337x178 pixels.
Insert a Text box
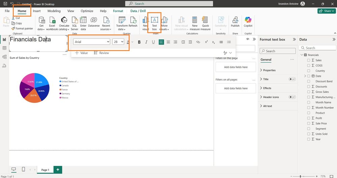point(154,23)
